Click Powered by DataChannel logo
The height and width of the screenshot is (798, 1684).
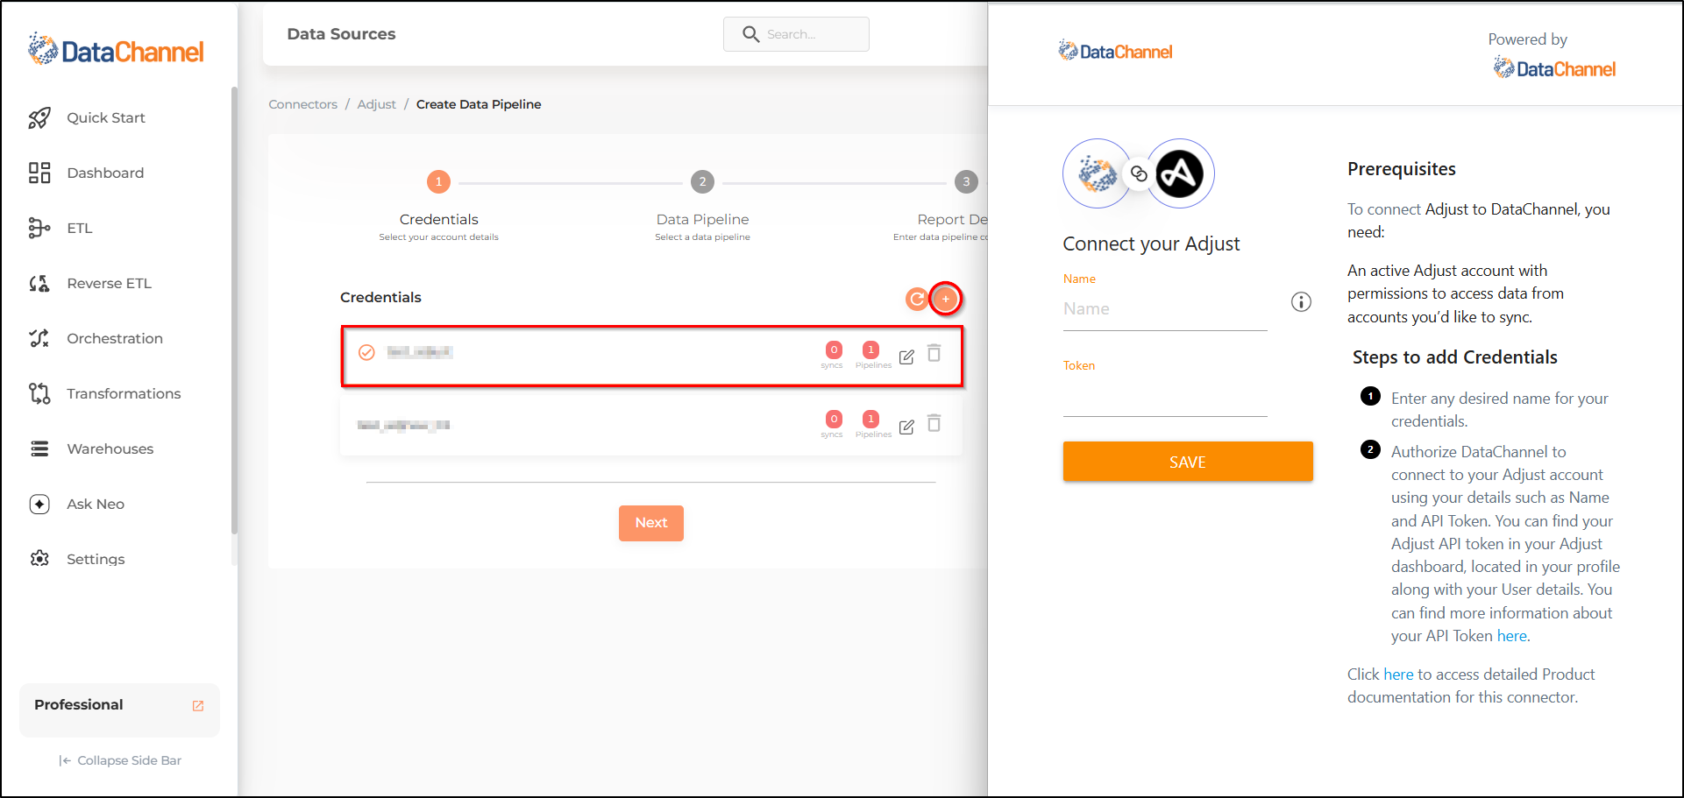coord(1554,68)
